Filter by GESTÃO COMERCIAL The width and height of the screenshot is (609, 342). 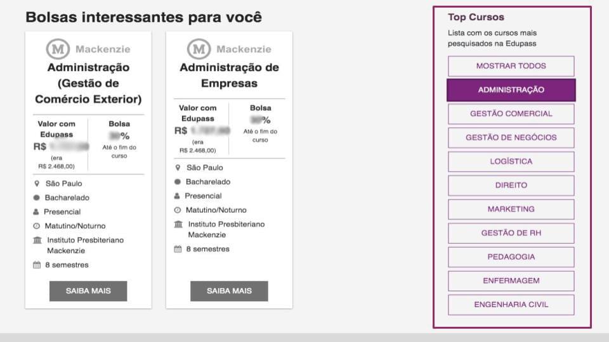(x=511, y=114)
